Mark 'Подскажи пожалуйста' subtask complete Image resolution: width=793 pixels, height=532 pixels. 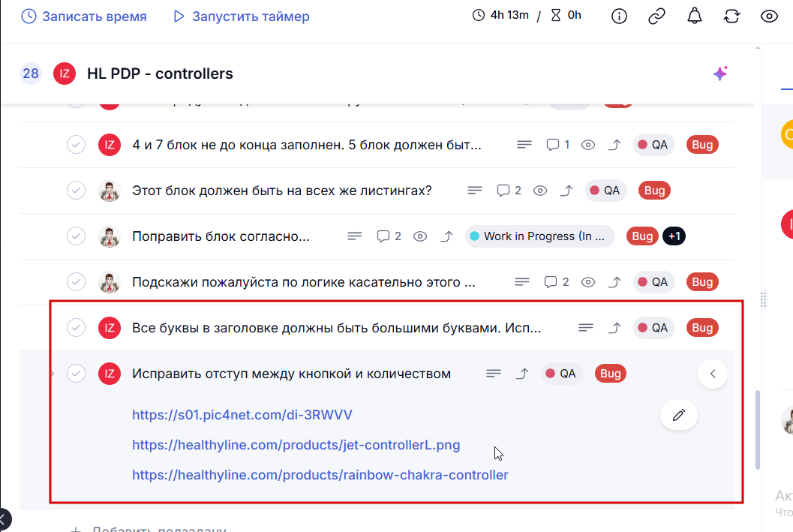coord(76,281)
